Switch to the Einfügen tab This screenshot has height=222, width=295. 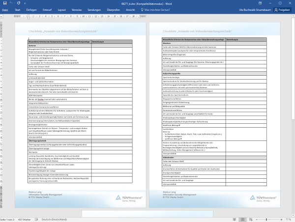point(31,9)
